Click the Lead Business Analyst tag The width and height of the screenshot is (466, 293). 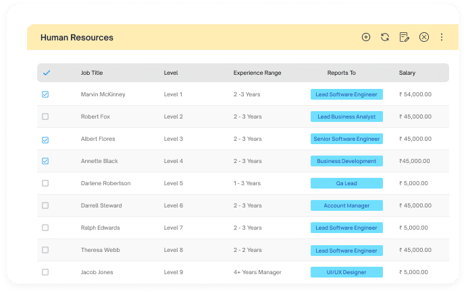tap(346, 117)
